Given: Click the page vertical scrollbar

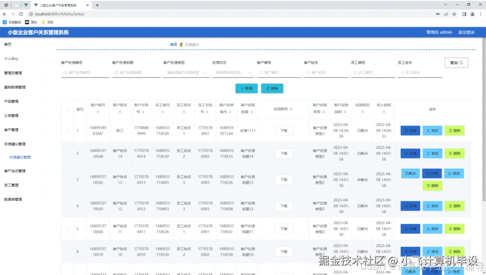Looking at the screenshot, I should 484,119.
